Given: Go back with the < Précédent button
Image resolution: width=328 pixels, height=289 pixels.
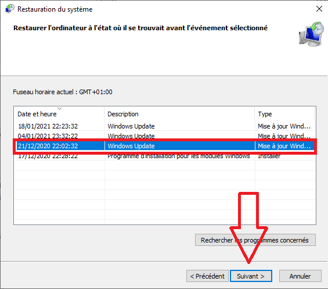Looking at the screenshot, I should point(207,276).
